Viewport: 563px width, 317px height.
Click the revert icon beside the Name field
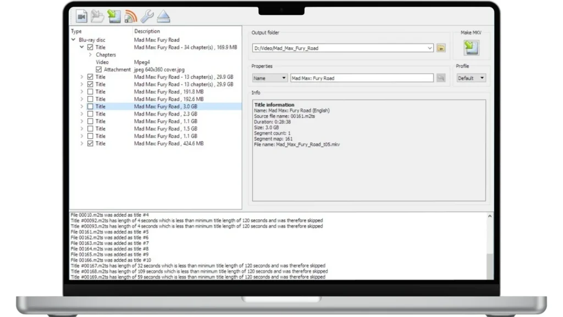(x=440, y=78)
